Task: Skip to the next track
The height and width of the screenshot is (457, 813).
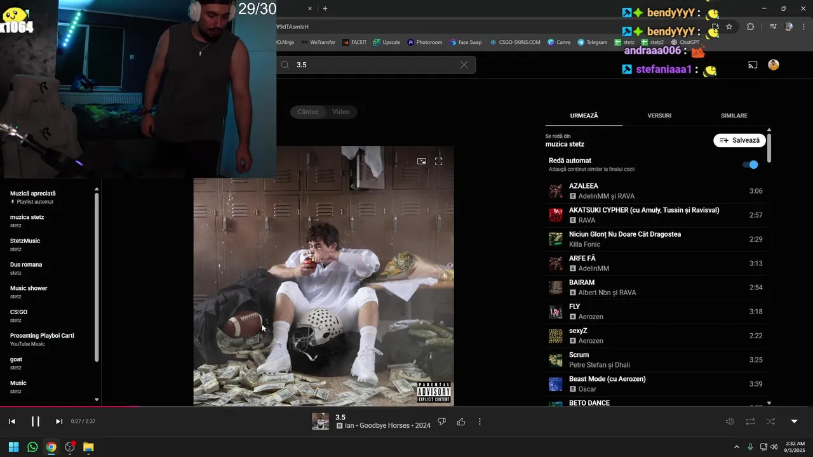Action: [59, 421]
